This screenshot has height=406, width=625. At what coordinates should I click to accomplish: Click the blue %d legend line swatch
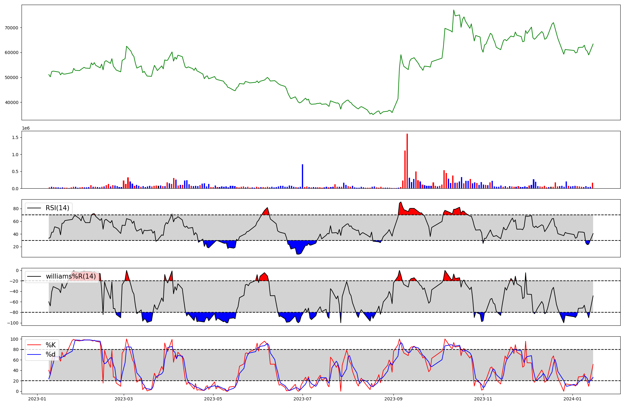[34, 354]
